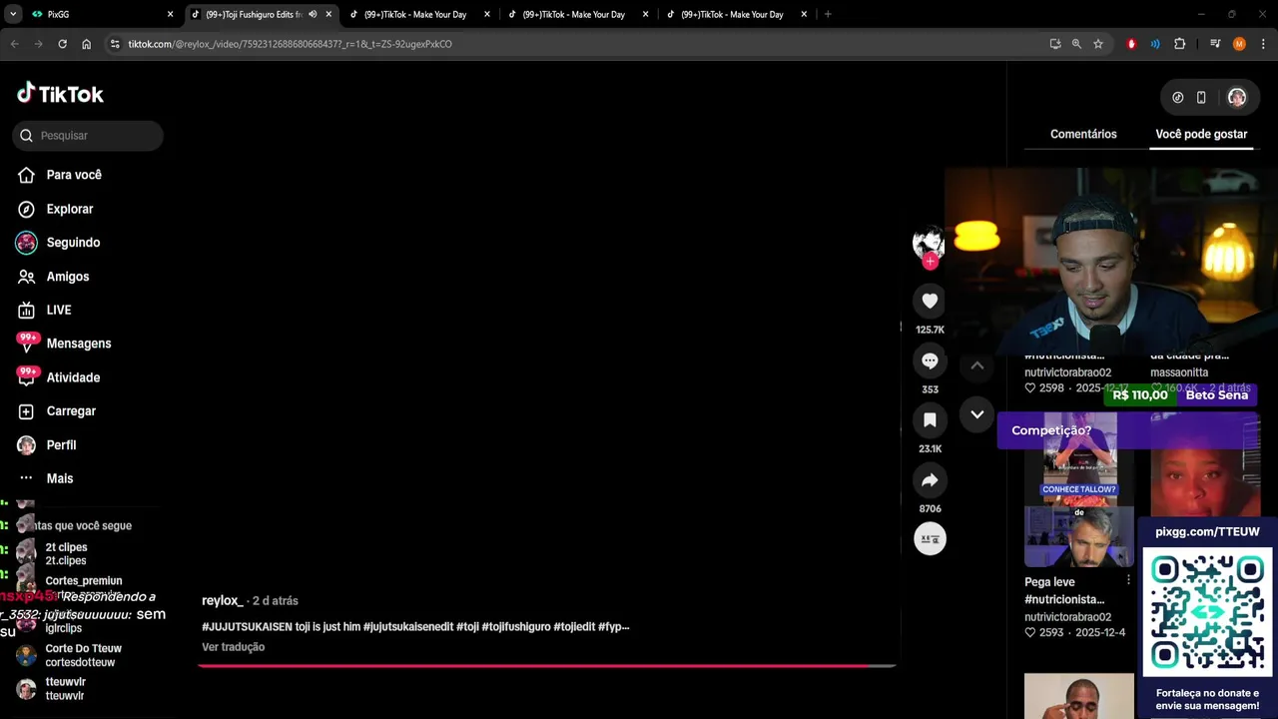Open the media control music icon
Image resolution: width=1278 pixels, height=719 pixels.
[x=1215, y=44]
